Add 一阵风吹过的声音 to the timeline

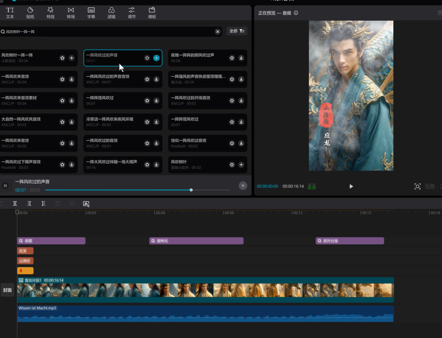156,58
